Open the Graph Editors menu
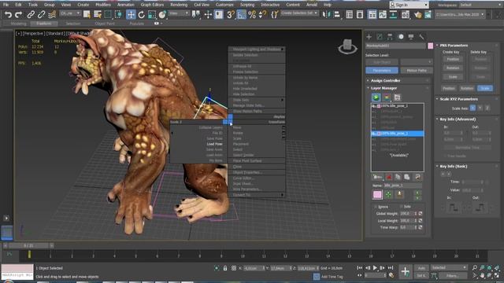Image resolution: width=504 pixels, height=283 pixels. tap(152, 5)
